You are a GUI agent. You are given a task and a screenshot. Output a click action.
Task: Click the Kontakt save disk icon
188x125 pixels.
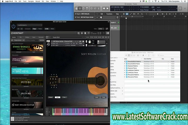(x=78, y=33)
